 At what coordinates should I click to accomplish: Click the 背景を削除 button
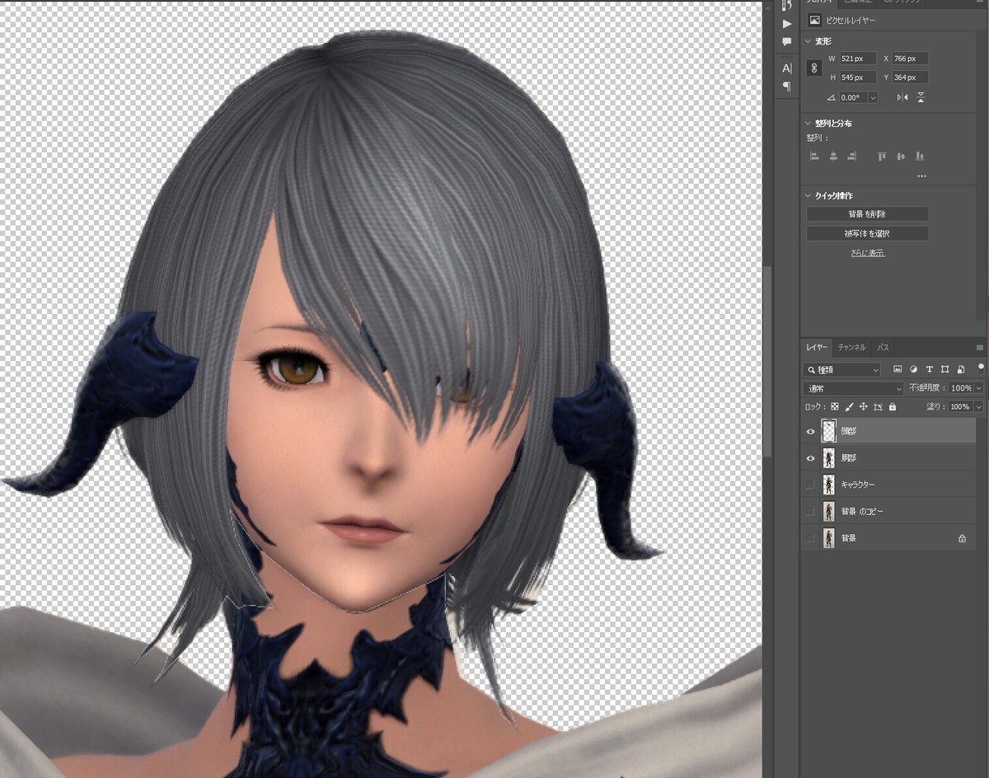(867, 213)
